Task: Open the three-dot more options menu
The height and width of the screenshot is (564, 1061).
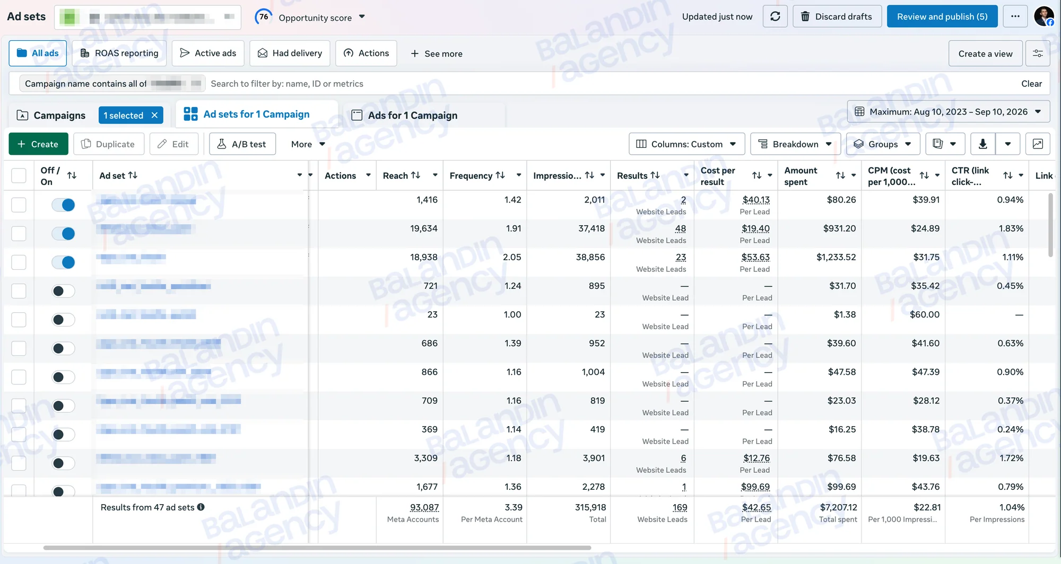Action: [x=1015, y=16]
